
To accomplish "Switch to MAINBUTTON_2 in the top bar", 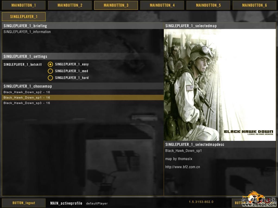I will tap(70, 5).
